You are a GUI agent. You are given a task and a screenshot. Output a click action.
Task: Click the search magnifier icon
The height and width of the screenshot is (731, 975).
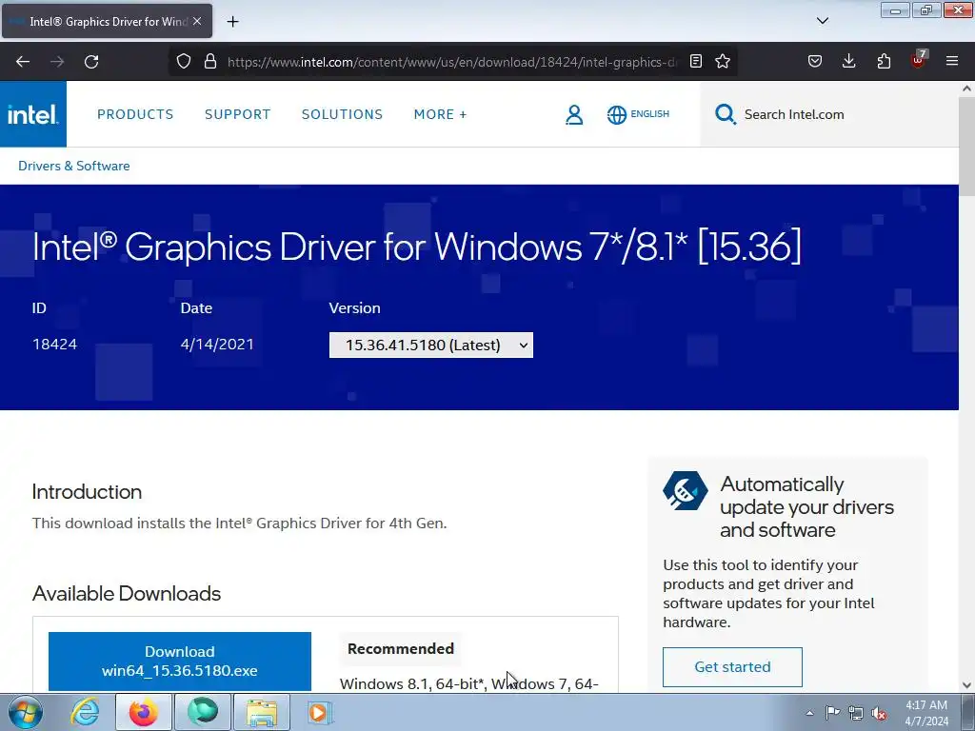pos(725,114)
